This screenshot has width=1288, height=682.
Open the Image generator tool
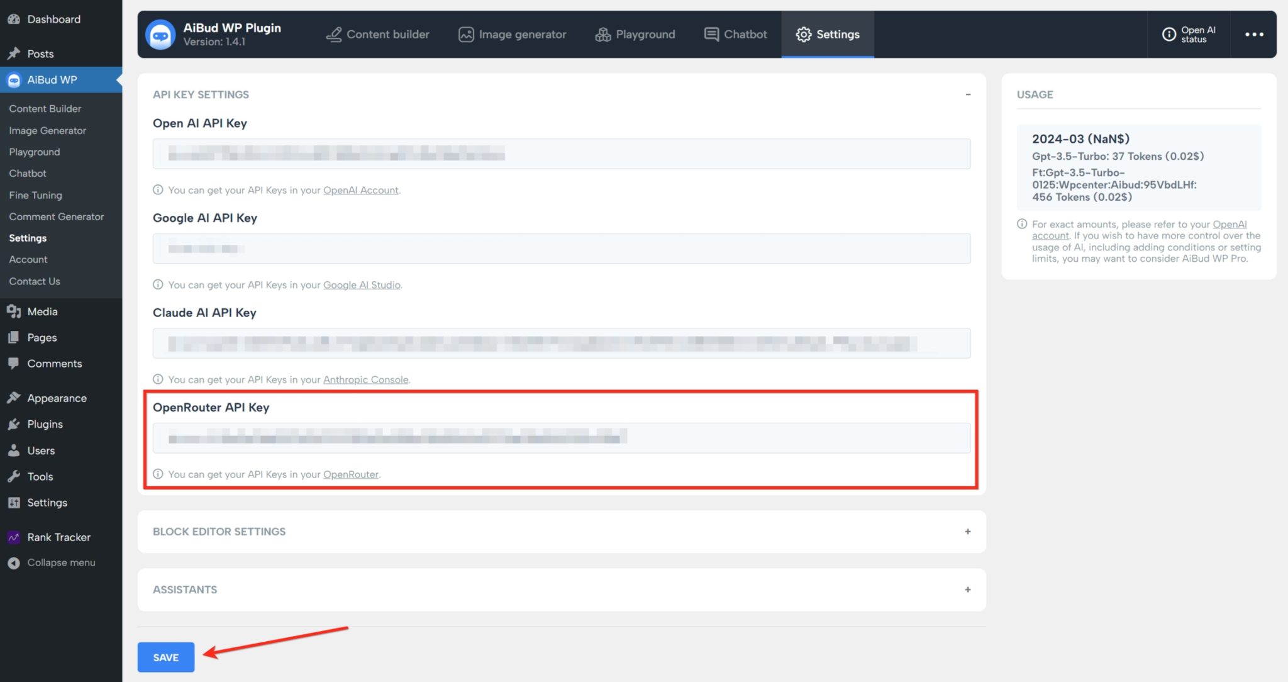[x=513, y=34]
